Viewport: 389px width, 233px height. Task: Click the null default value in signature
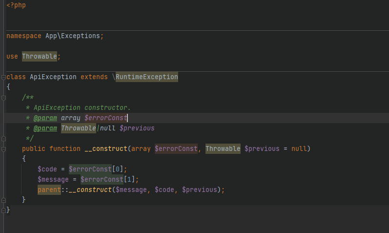tap(299, 149)
